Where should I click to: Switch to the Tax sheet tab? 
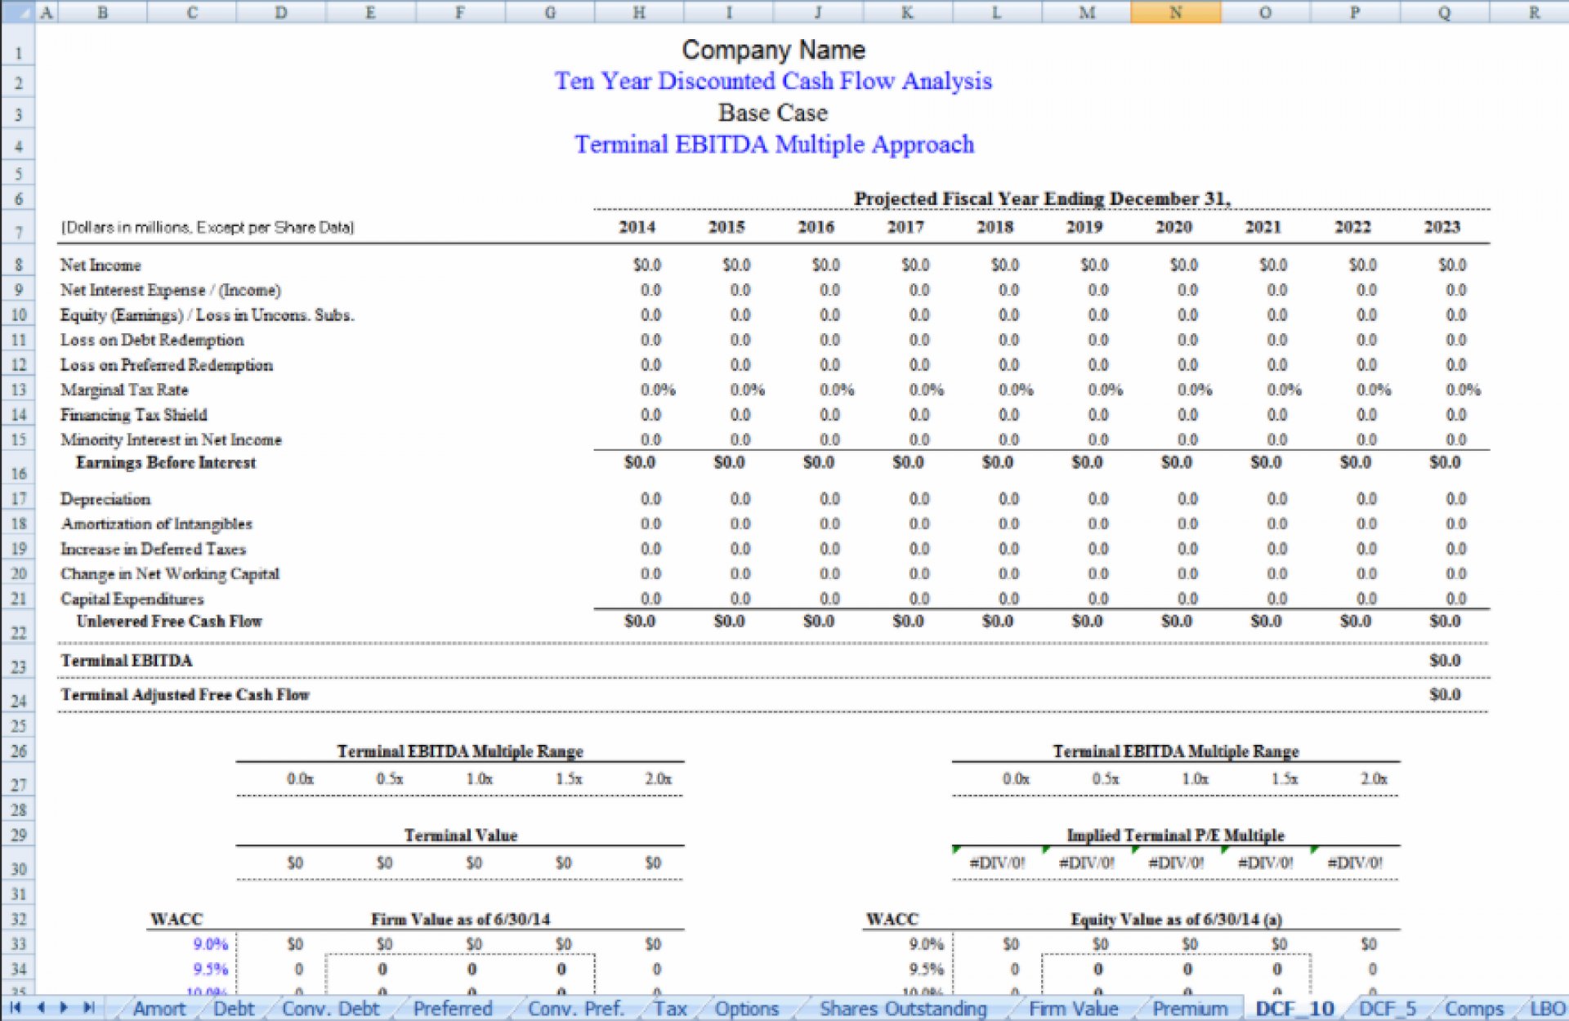click(670, 1009)
